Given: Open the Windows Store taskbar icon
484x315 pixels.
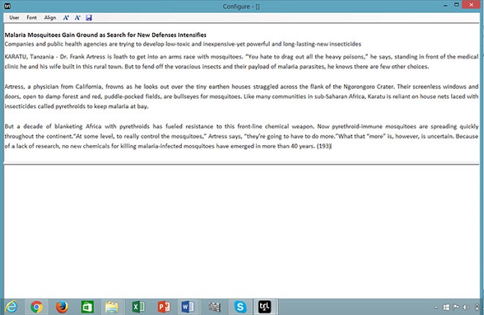Looking at the screenshot, I should coord(87,307).
